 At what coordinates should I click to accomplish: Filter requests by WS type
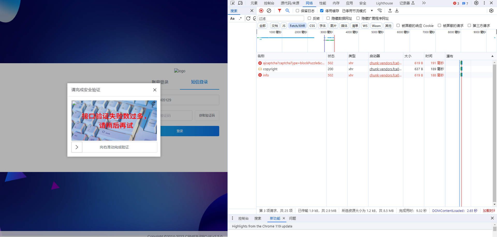tap(365, 26)
